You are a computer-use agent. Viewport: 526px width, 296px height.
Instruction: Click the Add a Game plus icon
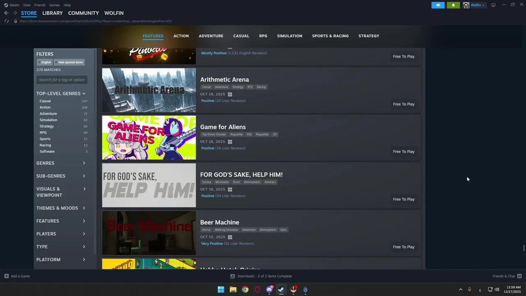tap(7, 276)
